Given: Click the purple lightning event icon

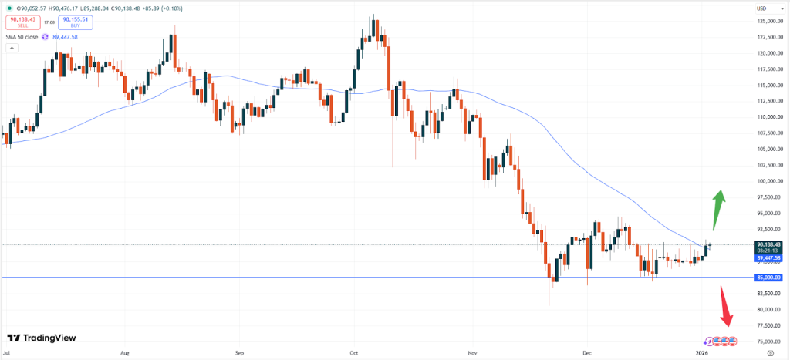Looking at the screenshot, I should pos(710,341).
